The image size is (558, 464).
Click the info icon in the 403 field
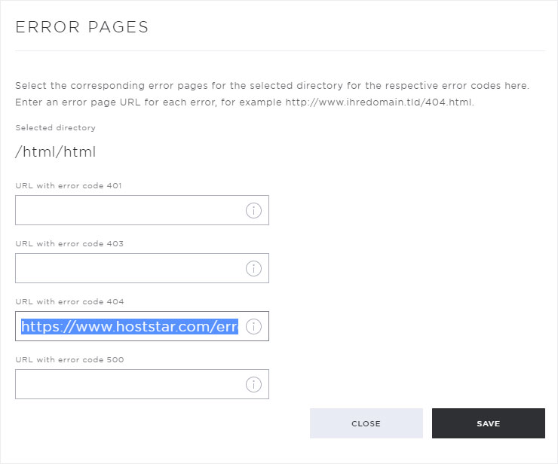(x=253, y=268)
